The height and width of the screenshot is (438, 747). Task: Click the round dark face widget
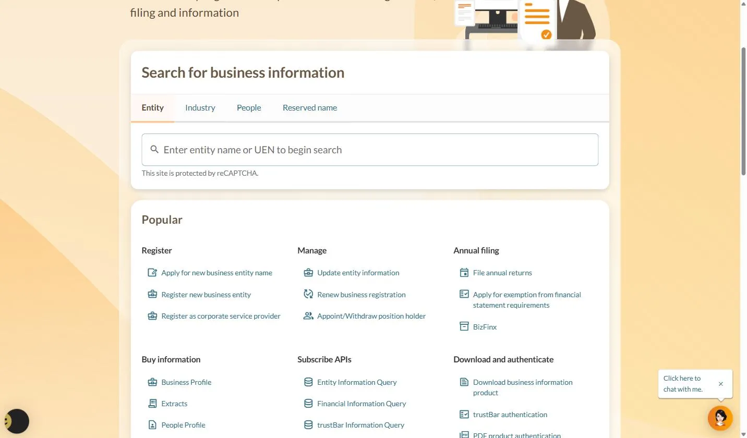[x=16, y=421]
